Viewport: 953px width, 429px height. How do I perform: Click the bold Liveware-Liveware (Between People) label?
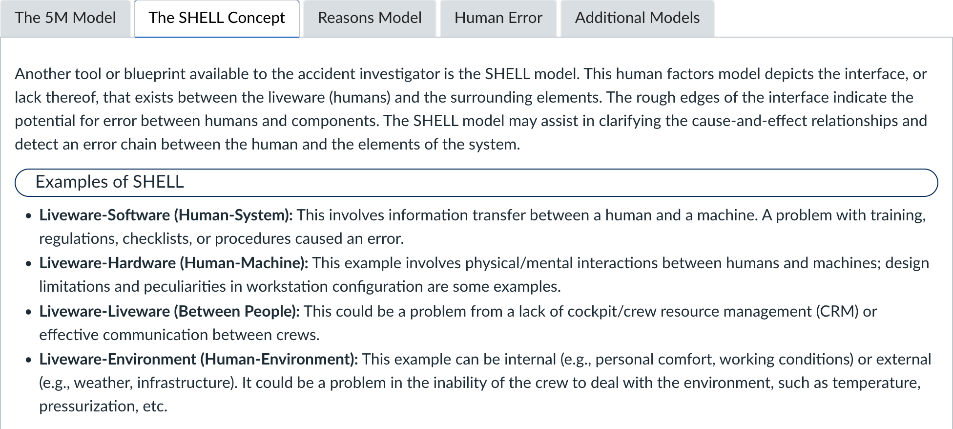169,311
